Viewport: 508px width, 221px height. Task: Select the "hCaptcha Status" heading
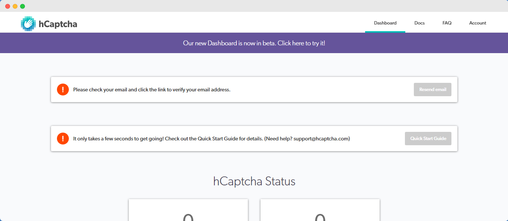click(x=254, y=181)
